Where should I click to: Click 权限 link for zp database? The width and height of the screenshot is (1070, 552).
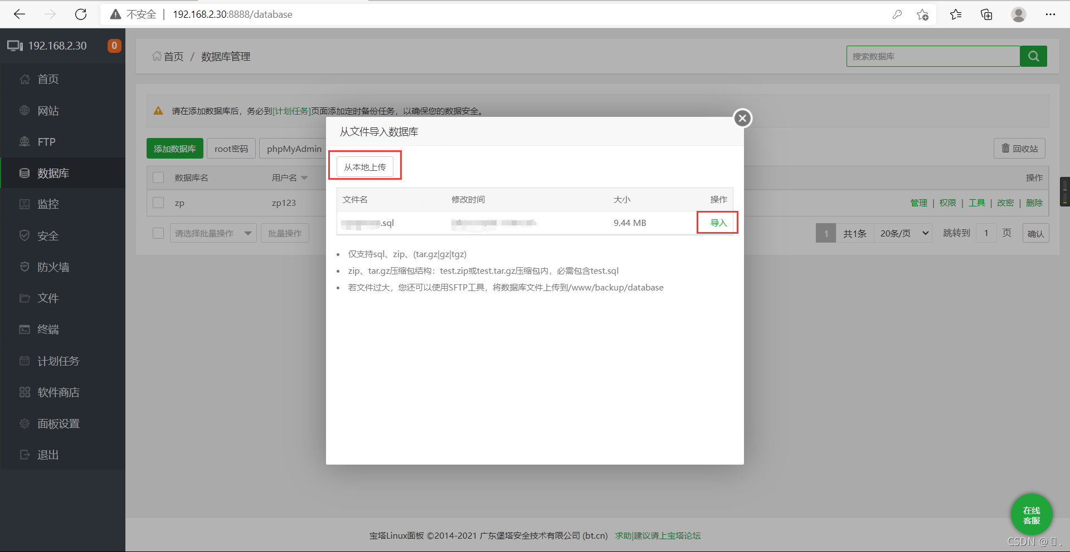click(x=947, y=203)
